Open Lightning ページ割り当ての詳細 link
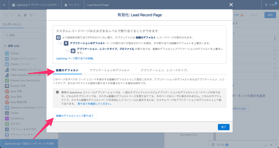This screenshot has height=148, width=279. (x=75, y=58)
